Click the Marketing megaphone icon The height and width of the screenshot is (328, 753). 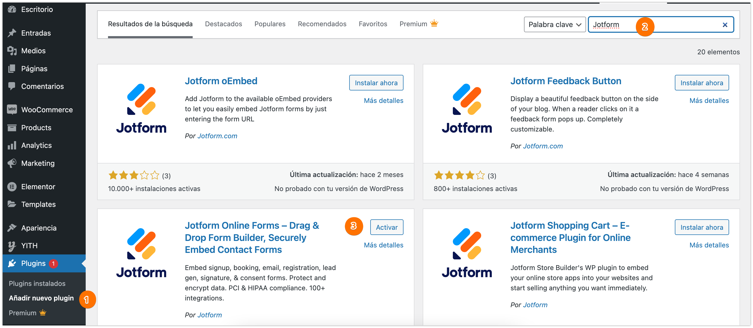point(12,163)
